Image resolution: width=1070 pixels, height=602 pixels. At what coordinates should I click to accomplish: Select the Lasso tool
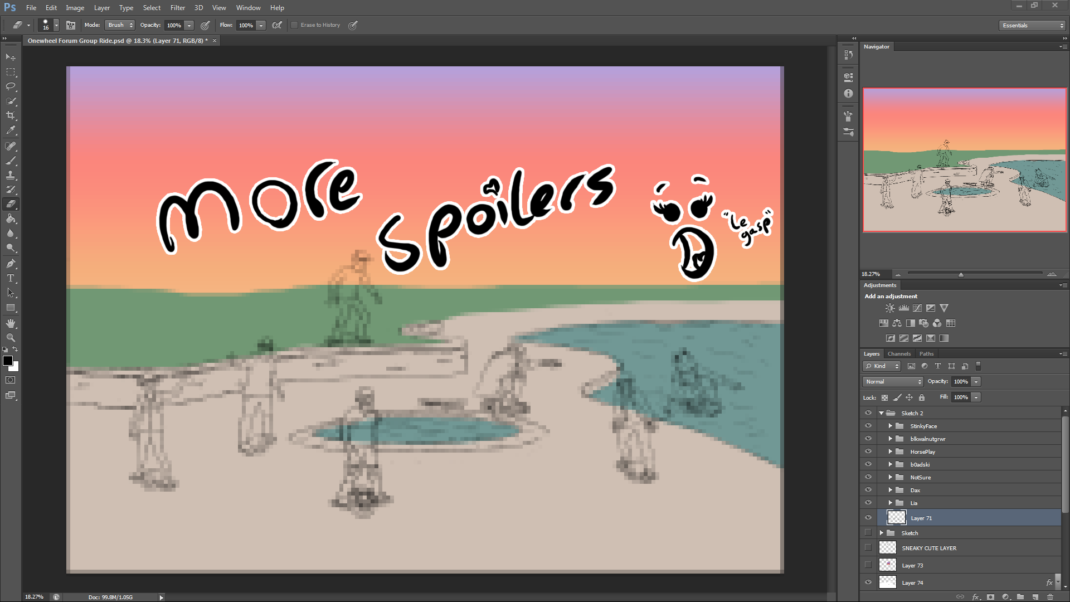pyautogui.click(x=11, y=86)
